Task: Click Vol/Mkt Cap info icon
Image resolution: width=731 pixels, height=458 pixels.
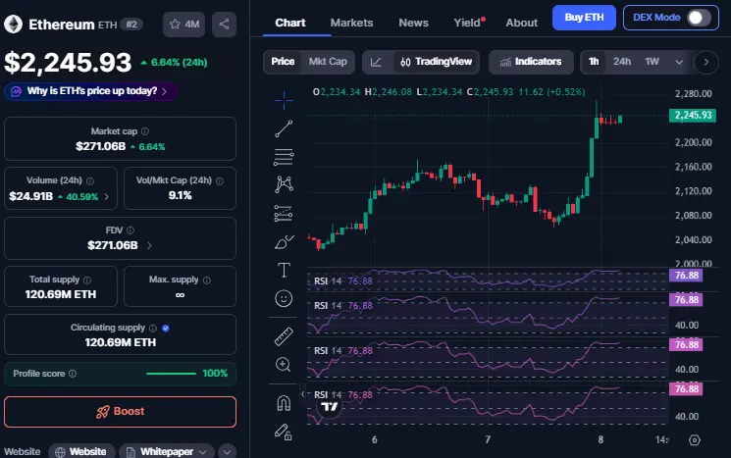Action: [x=220, y=180]
